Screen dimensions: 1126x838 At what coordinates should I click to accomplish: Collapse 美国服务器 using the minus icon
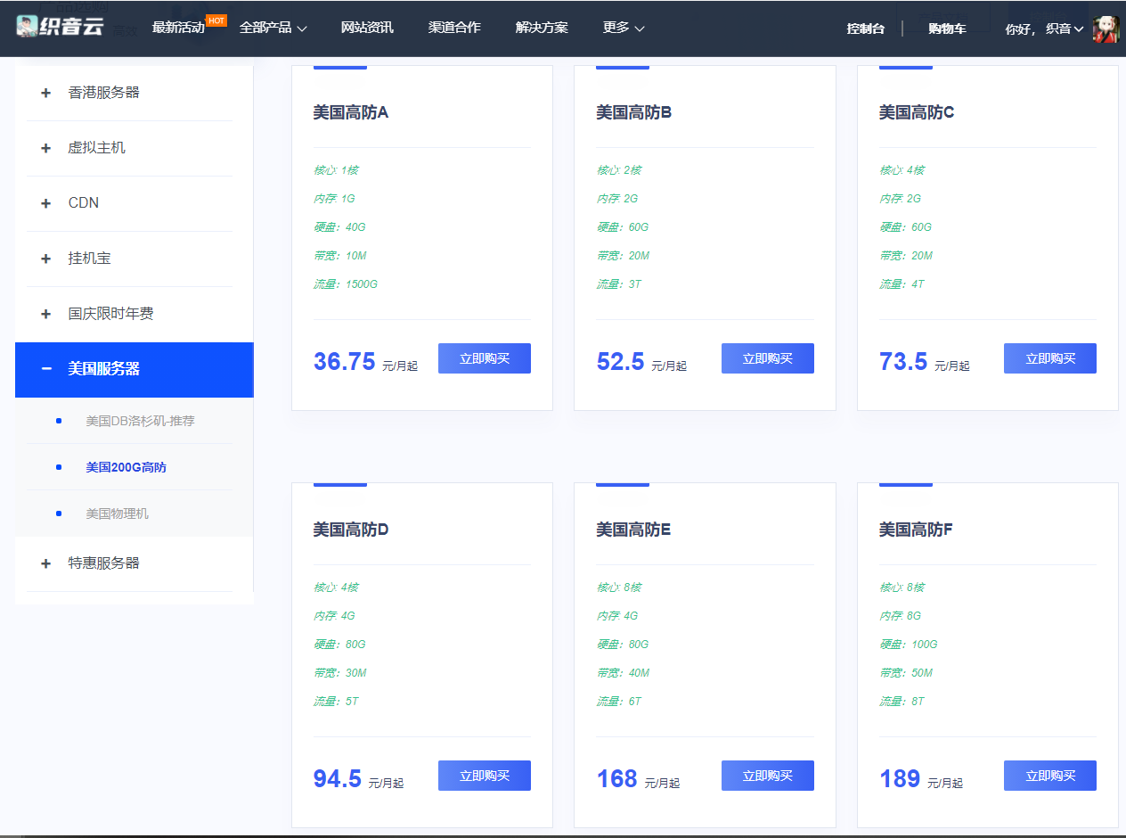(46, 369)
